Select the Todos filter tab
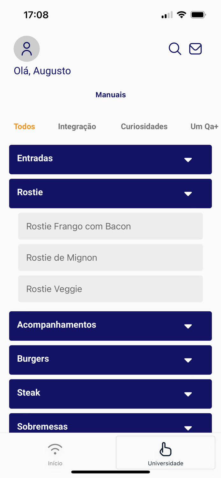 (x=24, y=127)
